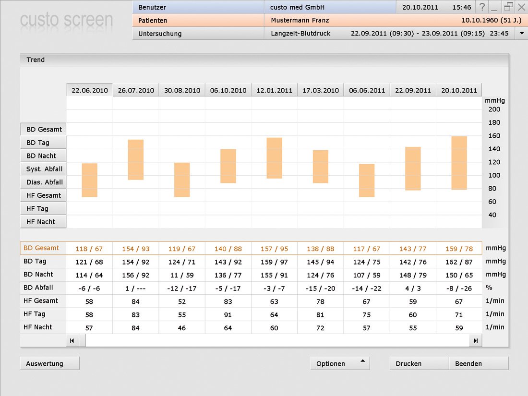Image resolution: width=528 pixels, height=396 pixels.
Task: Select the HF Nacht trend view
Action: (44, 222)
